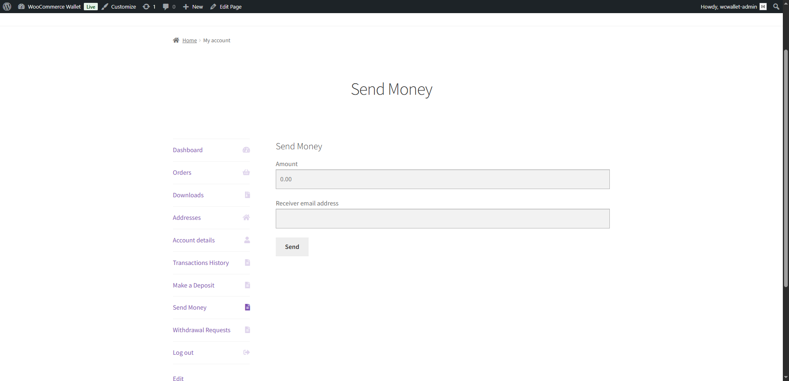The height and width of the screenshot is (381, 789).
Task: Open the Make a Deposit link
Action: point(194,285)
